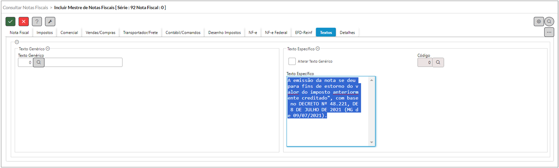559x168 pixels.
Task: Click the magnifier search icon top right
Action: 549,21
